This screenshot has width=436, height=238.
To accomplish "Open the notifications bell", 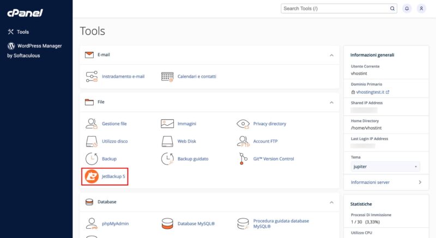I will 407,9.
